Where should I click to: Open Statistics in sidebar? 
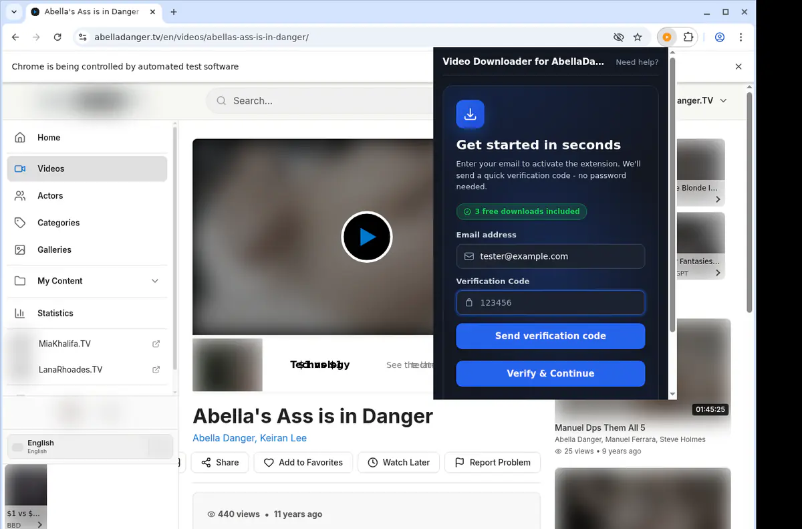[x=88, y=313]
